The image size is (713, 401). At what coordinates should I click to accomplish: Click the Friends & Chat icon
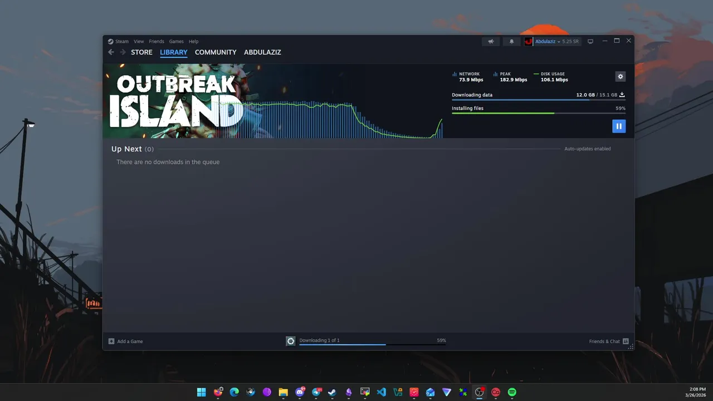626,341
